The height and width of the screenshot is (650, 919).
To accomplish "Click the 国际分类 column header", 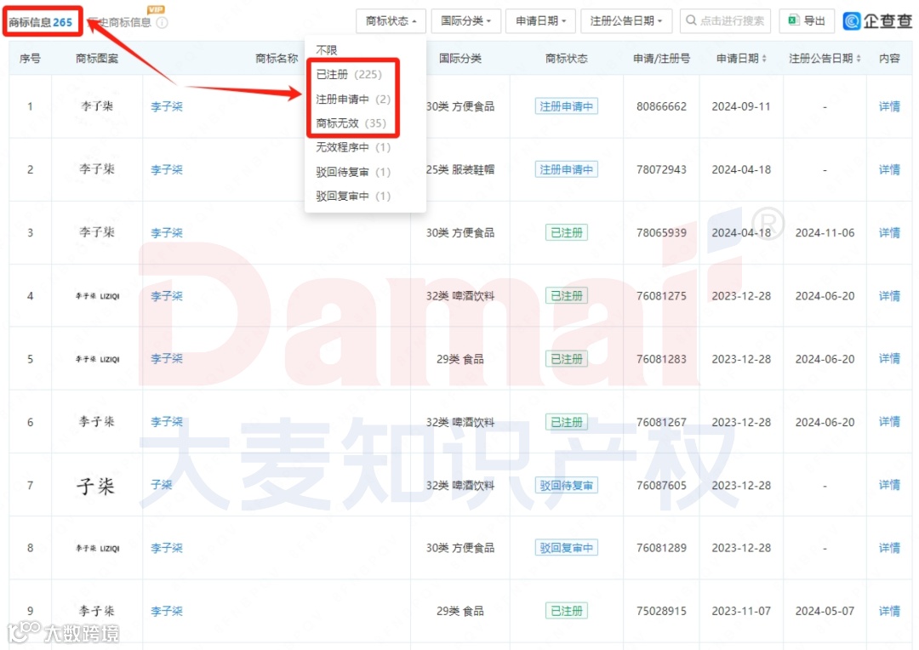I will pyautogui.click(x=460, y=58).
